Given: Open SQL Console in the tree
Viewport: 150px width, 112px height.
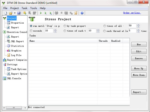Looking at the screenshot, I should 14,78.
